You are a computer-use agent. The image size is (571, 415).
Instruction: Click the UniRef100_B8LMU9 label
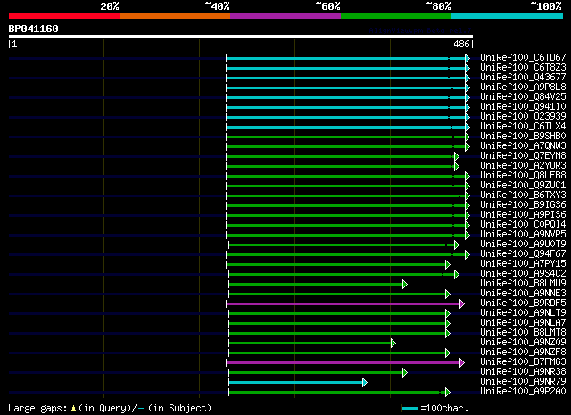pyautogui.click(x=523, y=284)
